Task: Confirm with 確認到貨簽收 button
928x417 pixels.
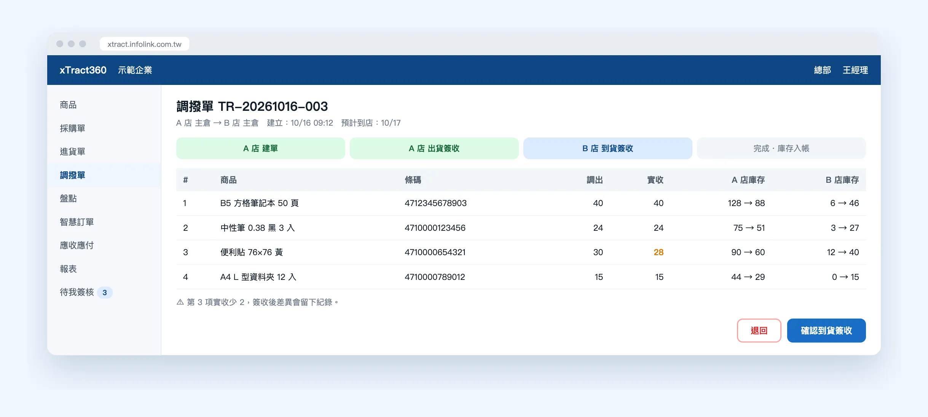Action: click(x=826, y=331)
